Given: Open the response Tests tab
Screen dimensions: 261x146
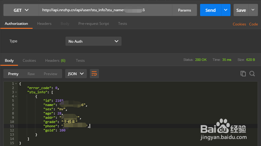Looking at the screenshot, I should pos(80,61).
